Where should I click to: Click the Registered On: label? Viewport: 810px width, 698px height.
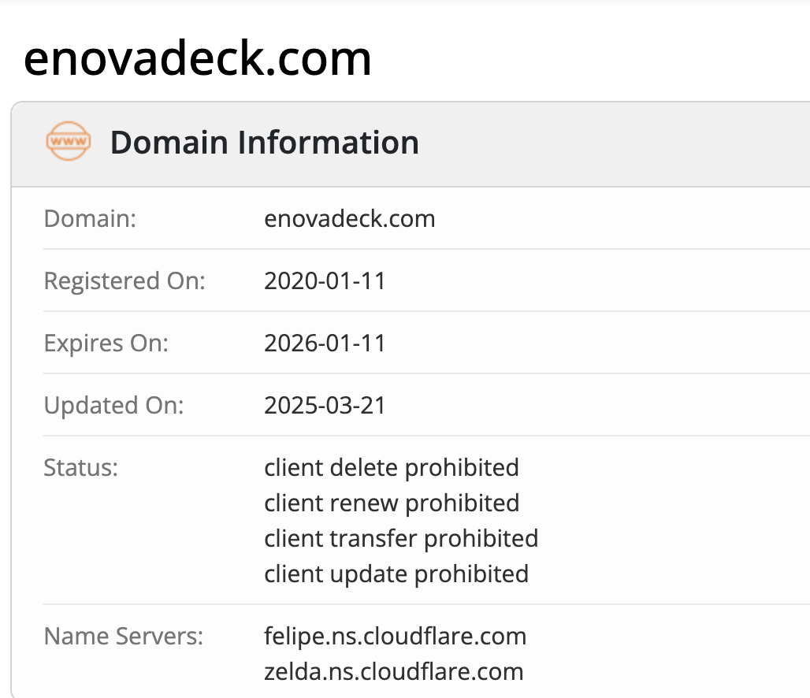[x=124, y=280]
